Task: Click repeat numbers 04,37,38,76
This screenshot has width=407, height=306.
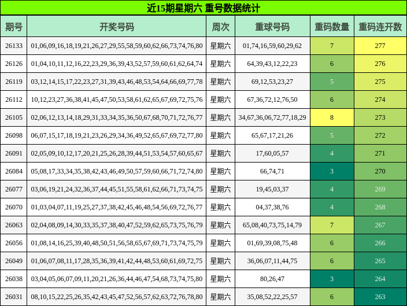Action: (272, 207)
